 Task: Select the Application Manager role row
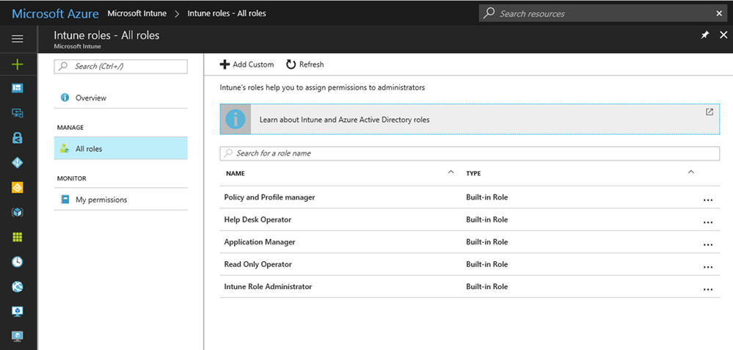pos(260,242)
